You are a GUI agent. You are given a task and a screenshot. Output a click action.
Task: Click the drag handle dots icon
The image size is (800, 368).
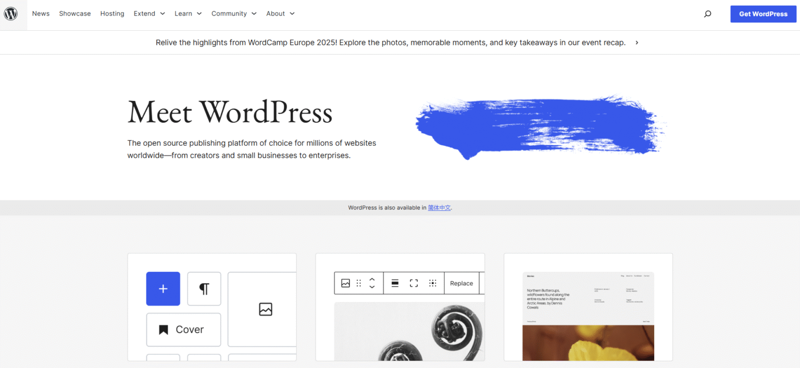click(359, 283)
